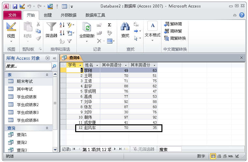Close the 查询6 query with X
Viewport: 248px width, 162px height.
241,58
